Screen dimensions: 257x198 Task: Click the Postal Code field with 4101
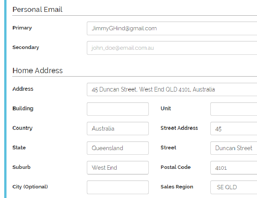[x=233, y=167]
